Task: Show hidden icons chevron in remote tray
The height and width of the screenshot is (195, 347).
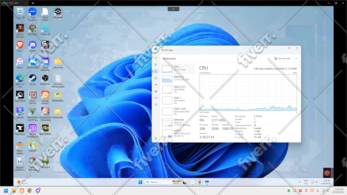Action: 300,182
